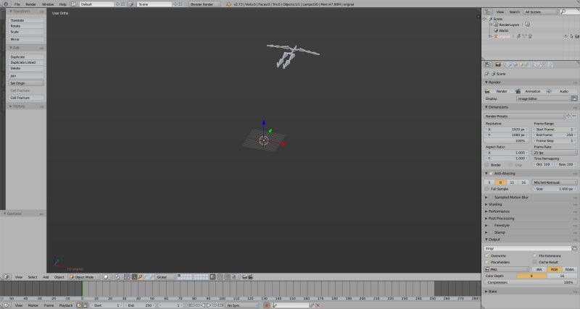Click the resolution percentage slider
The height and width of the screenshot is (309, 580).
point(506,140)
